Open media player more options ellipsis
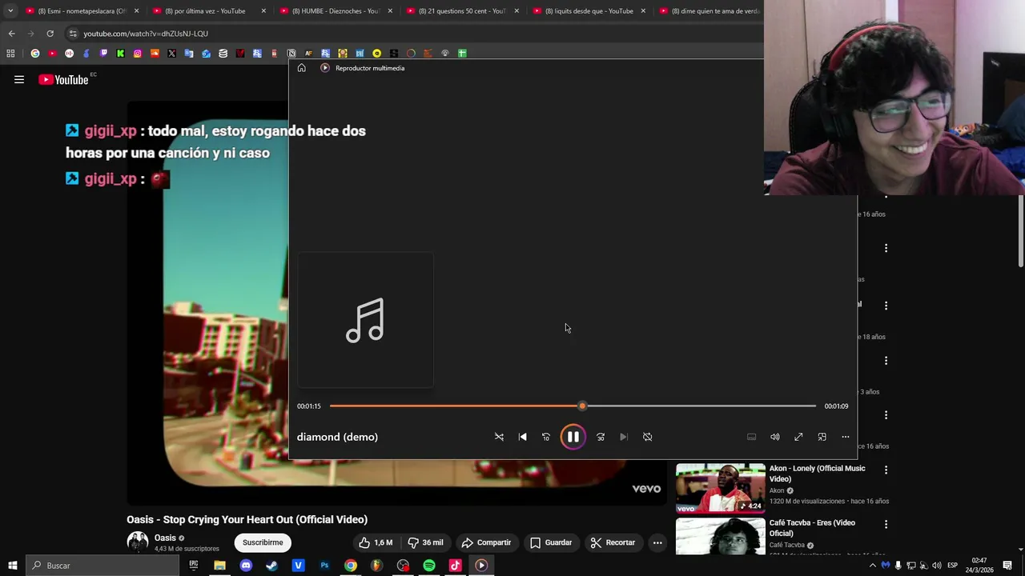Image resolution: width=1025 pixels, height=576 pixels. 846,437
